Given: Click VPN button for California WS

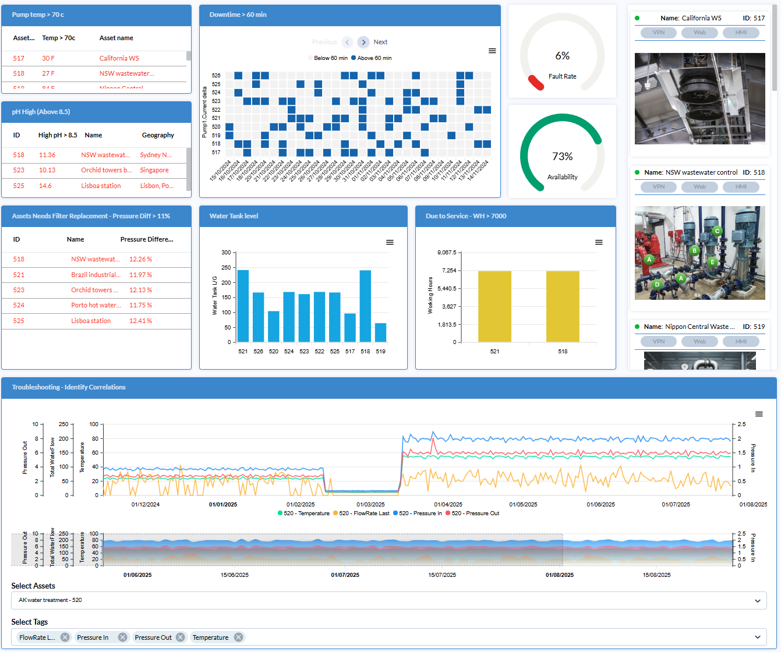Looking at the screenshot, I should pyautogui.click(x=659, y=33).
